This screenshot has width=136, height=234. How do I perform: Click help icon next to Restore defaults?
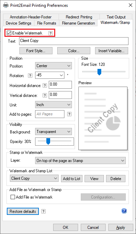click(x=43, y=211)
